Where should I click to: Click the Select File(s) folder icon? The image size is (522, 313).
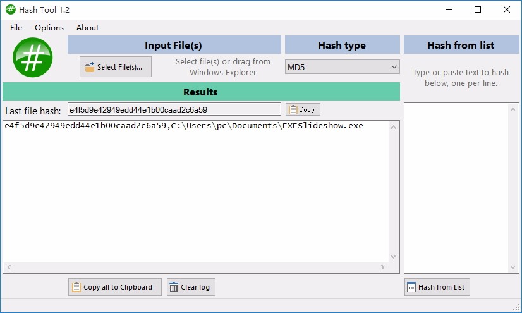pyautogui.click(x=90, y=67)
